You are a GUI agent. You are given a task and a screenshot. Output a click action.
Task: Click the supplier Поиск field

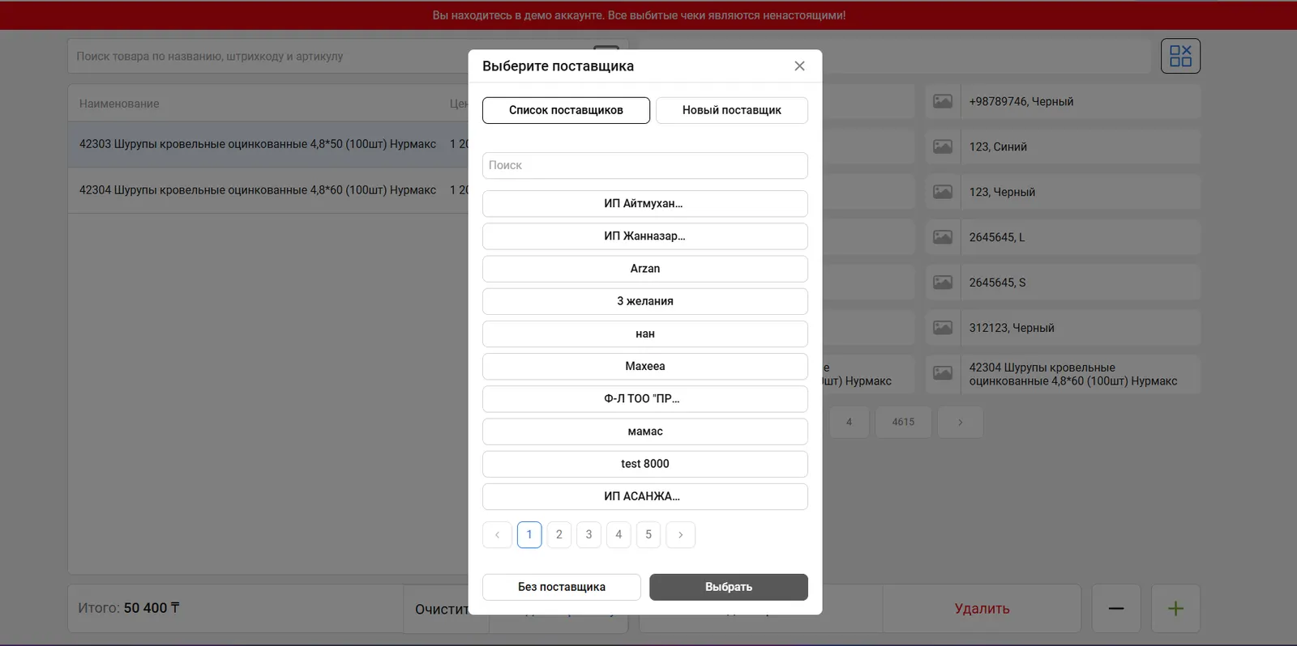(x=644, y=166)
